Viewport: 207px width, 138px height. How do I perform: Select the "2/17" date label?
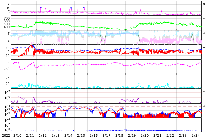coord(106,135)
